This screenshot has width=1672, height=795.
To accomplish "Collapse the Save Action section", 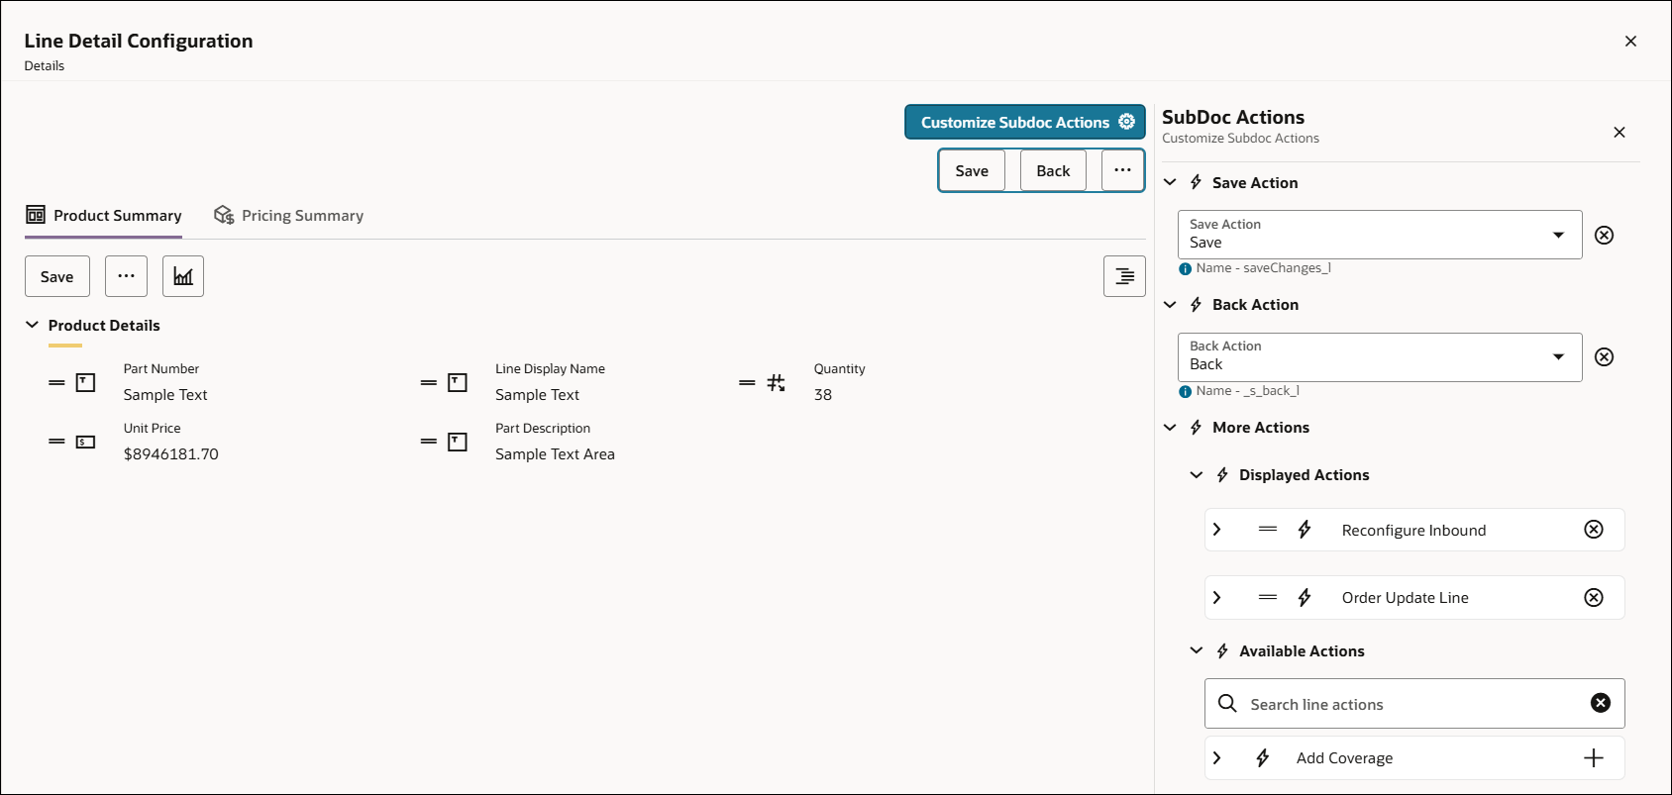I will coord(1170,182).
